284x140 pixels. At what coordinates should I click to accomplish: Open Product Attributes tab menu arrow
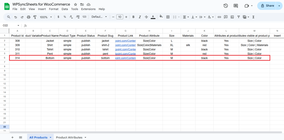coord(85,138)
